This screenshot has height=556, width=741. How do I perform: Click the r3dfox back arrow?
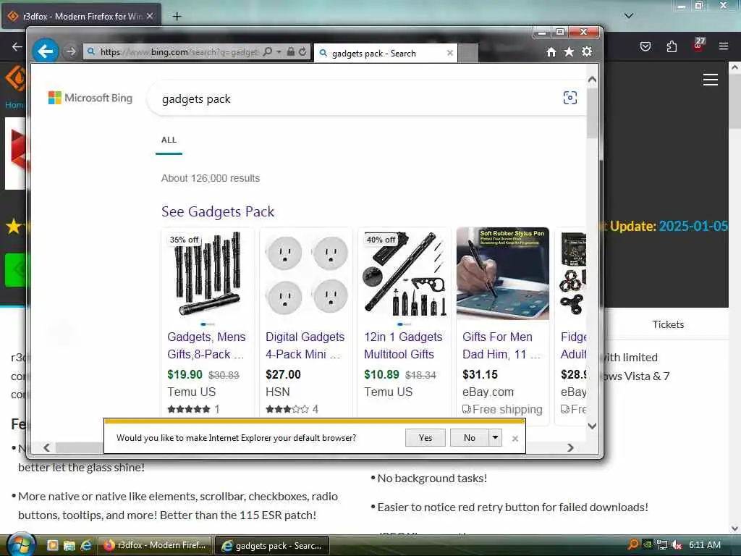[x=17, y=46]
